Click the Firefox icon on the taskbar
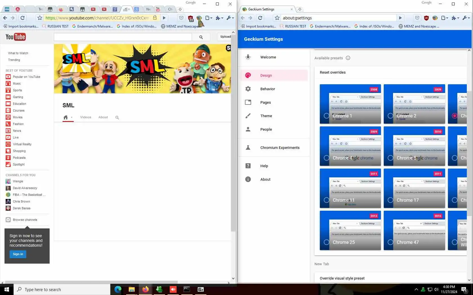 click(145, 289)
